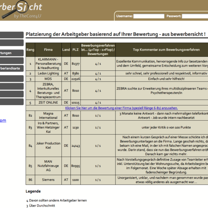Select KLARMANN Personalberatung company cell
Screen dimensions: 208x208
[x=48, y=64]
